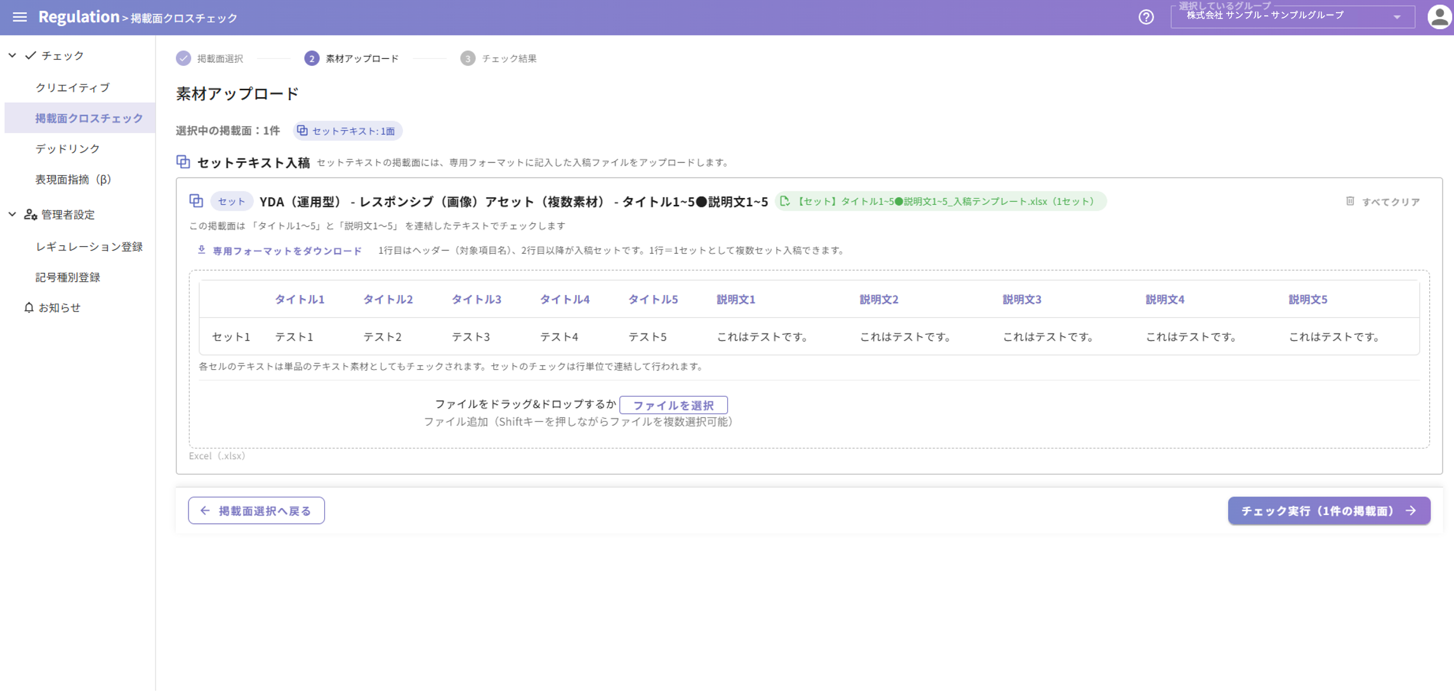Click the テスト4 cell

(558, 337)
